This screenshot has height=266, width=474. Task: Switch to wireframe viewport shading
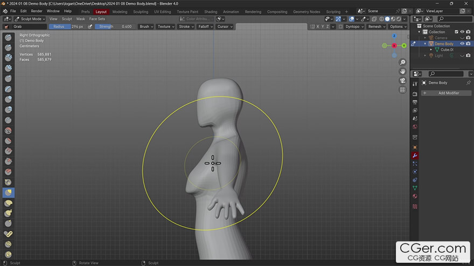[381, 19]
